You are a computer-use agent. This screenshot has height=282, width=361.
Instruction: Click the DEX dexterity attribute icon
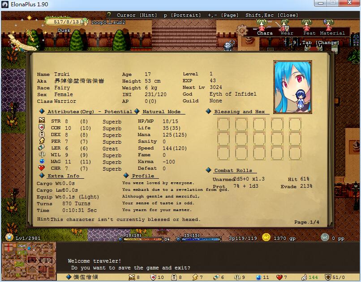click(x=42, y=135)
